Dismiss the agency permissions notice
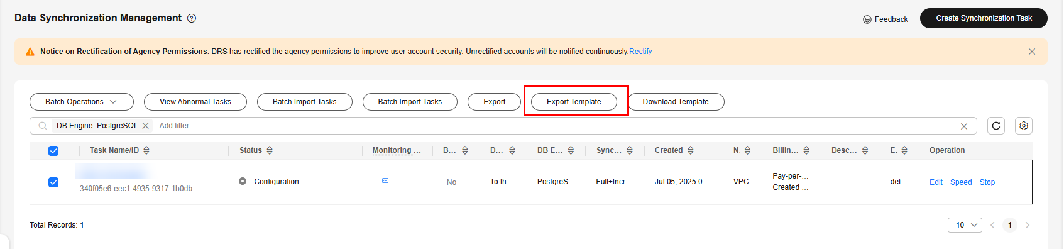 tap(1031, 52)
